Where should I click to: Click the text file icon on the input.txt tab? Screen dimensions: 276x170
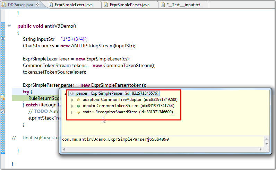point(163,4)
